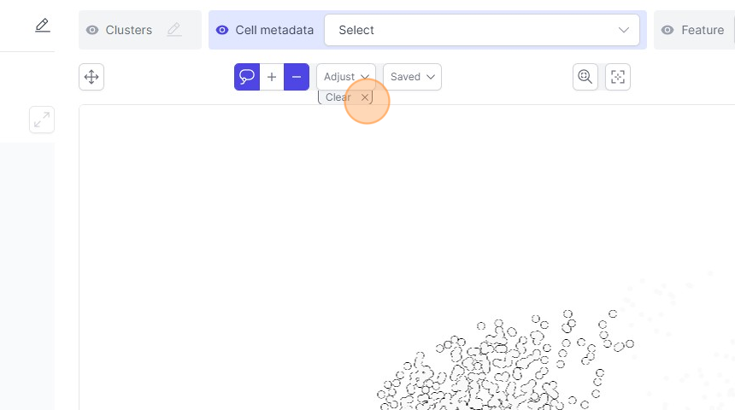Click the expand panel arrows icon
Viewport: 735px width, 410px height.
(x=41, y=120)
